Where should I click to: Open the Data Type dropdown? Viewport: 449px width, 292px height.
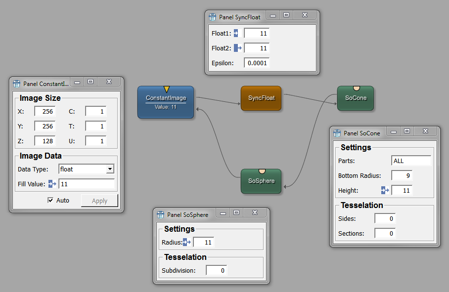pyautogui.click(x=110, y=169)
